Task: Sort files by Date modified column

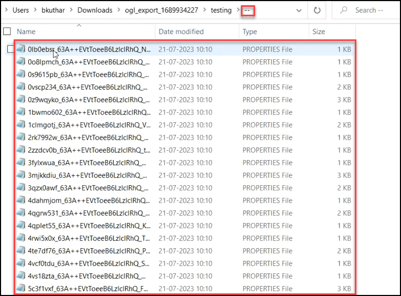Action: 181,31
